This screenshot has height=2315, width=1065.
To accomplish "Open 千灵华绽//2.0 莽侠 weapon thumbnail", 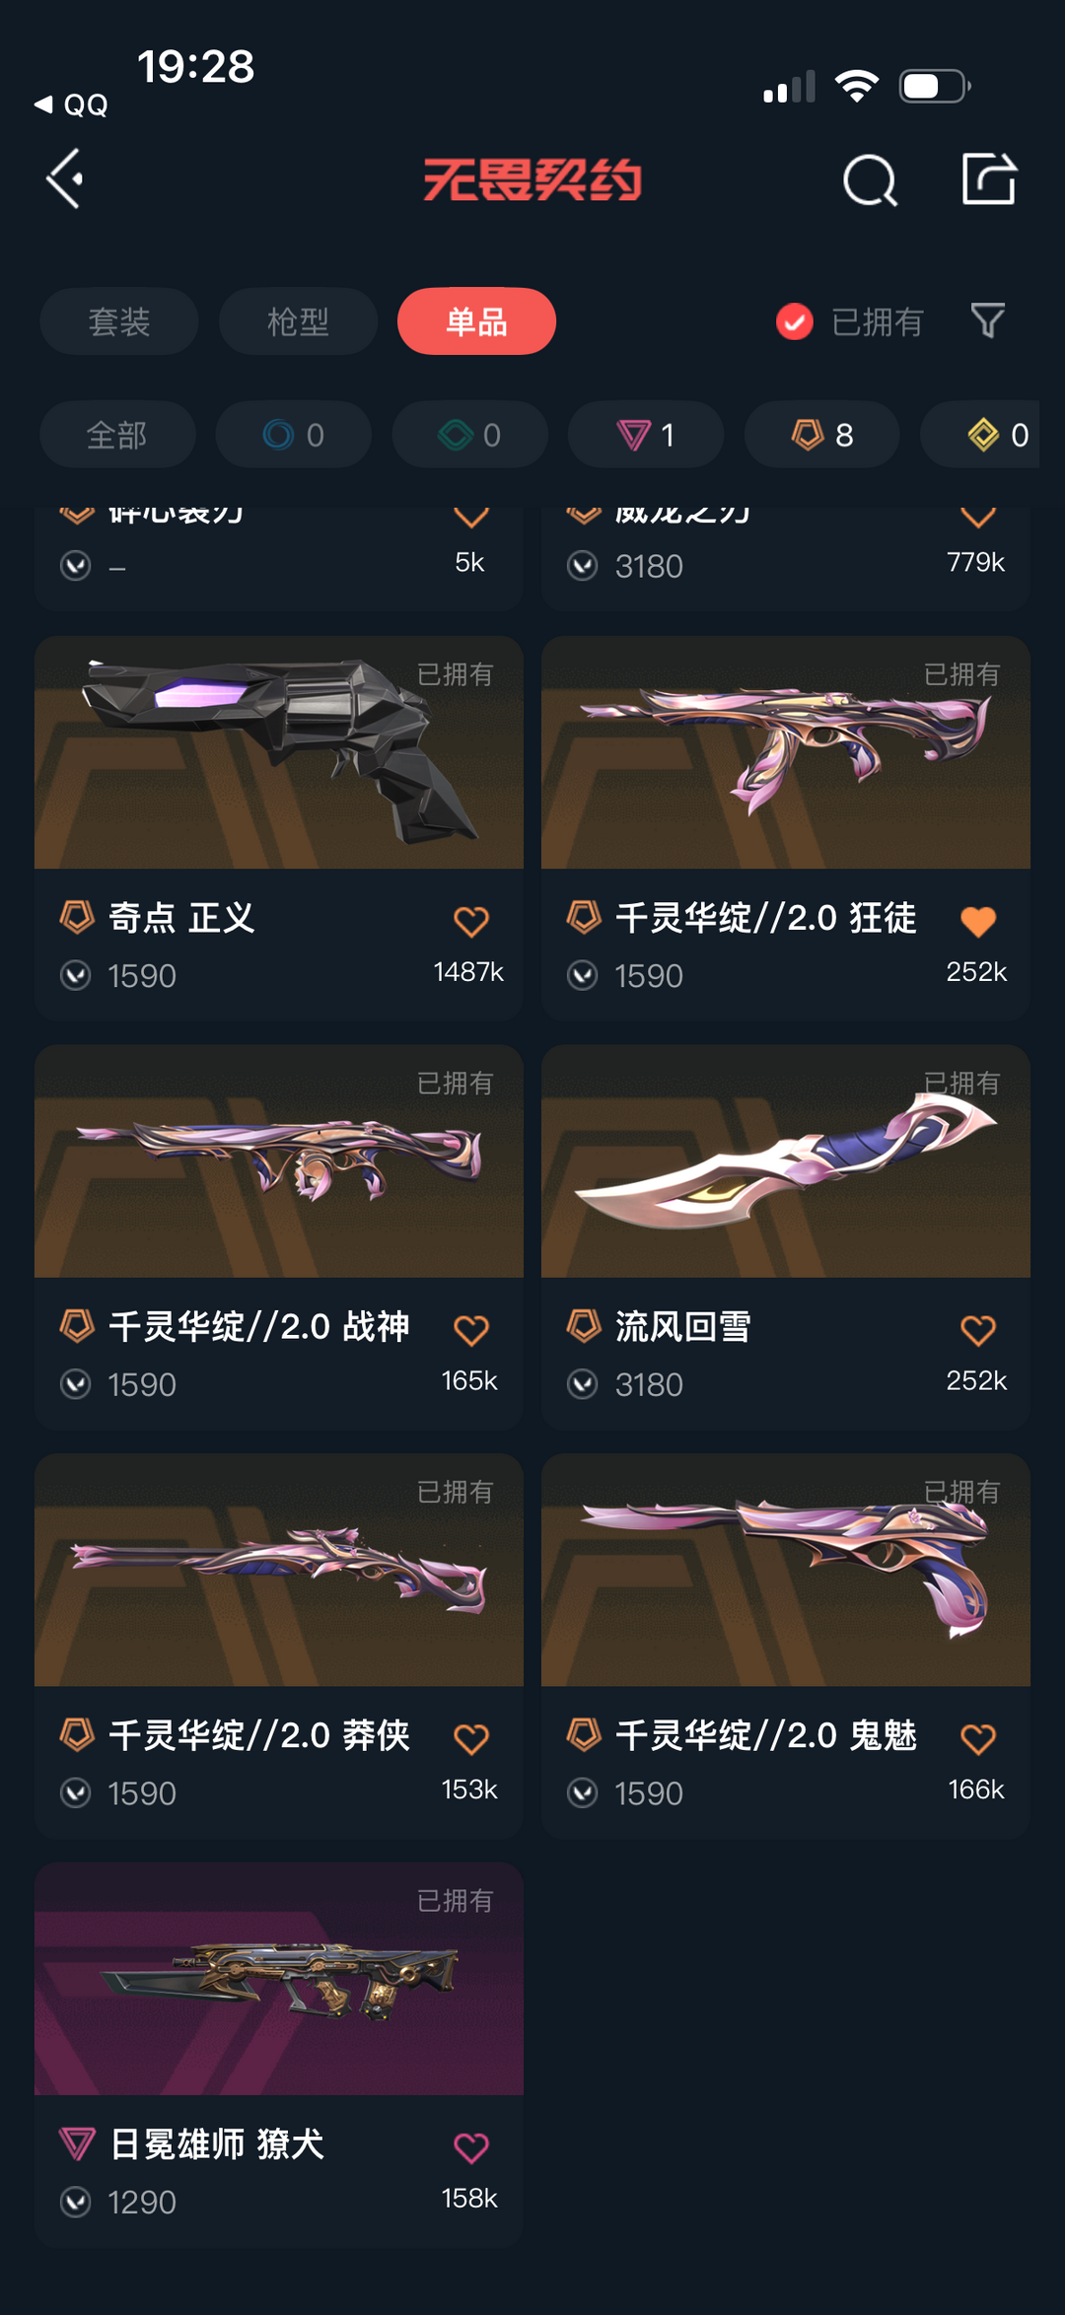I will pos(279,1570).
